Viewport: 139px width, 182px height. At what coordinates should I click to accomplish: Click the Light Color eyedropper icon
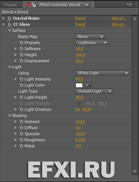pos(88,85)
